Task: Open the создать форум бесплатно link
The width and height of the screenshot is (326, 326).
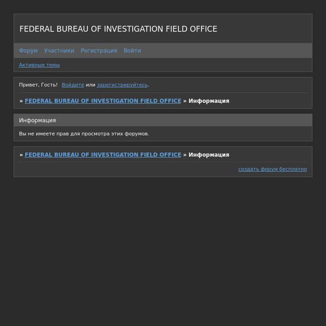Action: pyautogui.click(x=273, y=169)
